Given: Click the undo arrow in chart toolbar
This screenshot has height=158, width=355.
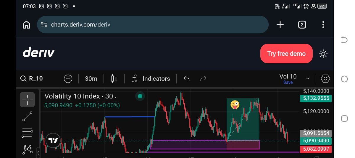Looking at the screenshot, I should [186, 79].
